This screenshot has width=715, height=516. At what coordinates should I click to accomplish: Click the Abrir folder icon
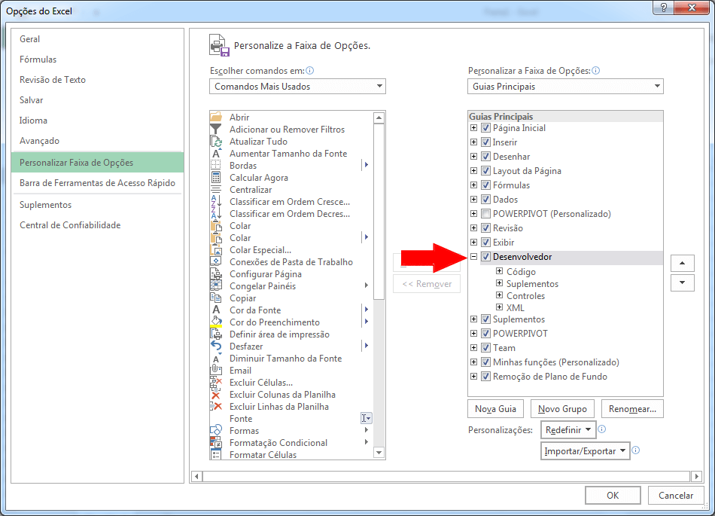coord(216,117)
